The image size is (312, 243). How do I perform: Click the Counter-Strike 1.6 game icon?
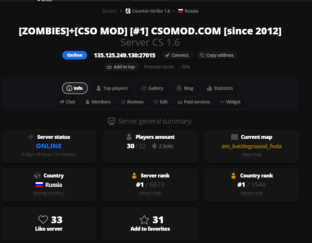128,11
